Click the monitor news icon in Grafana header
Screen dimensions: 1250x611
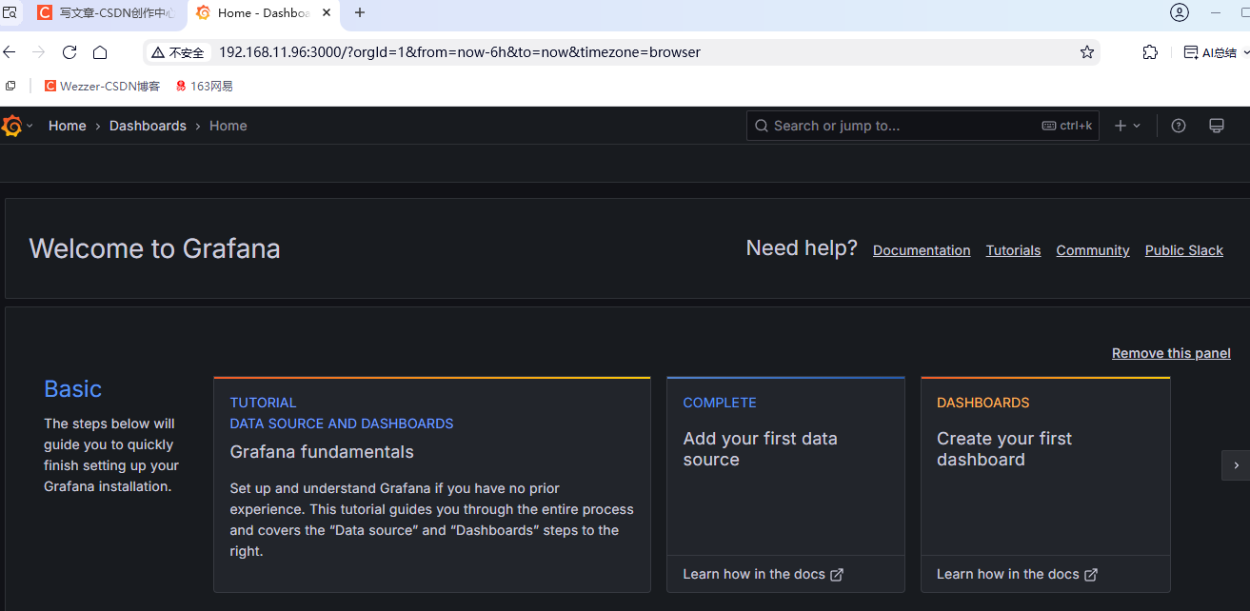1216,126
